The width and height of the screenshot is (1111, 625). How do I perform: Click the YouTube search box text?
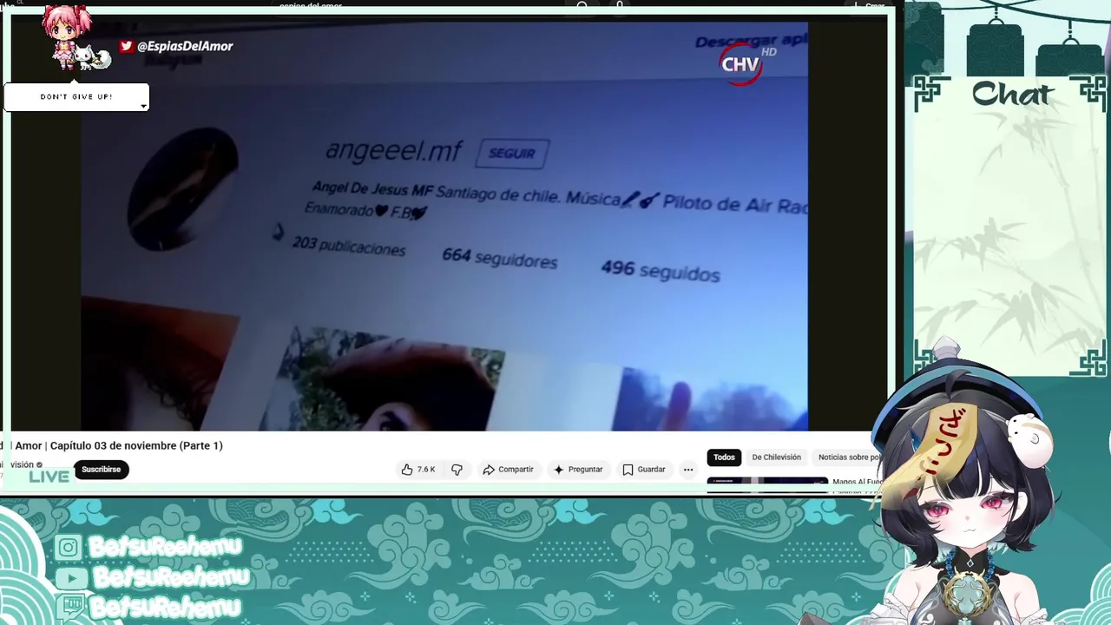click(x=311, y=6)
